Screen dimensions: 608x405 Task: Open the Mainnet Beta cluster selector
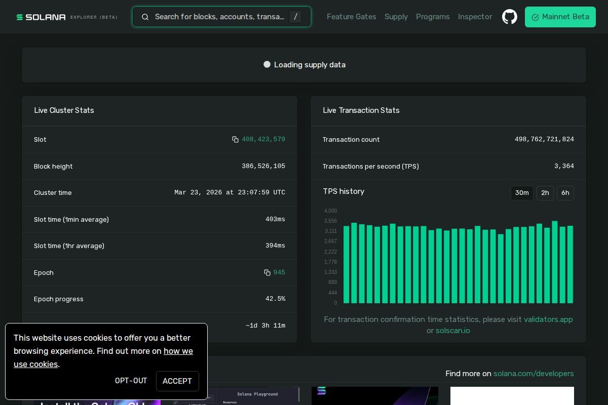pos(560,17)
